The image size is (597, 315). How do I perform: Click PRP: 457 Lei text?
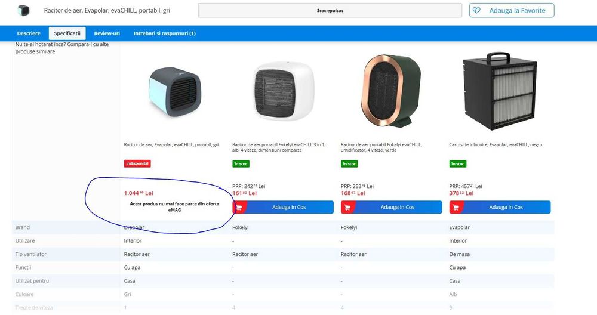pos(466,186)
